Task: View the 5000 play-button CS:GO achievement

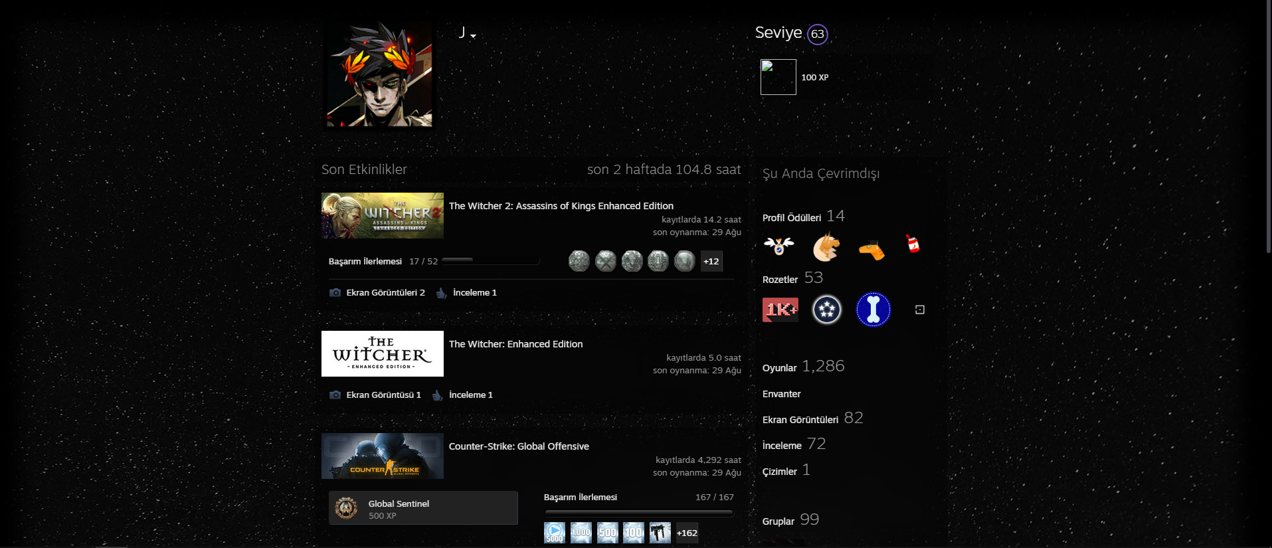Action: coord(555,533)
